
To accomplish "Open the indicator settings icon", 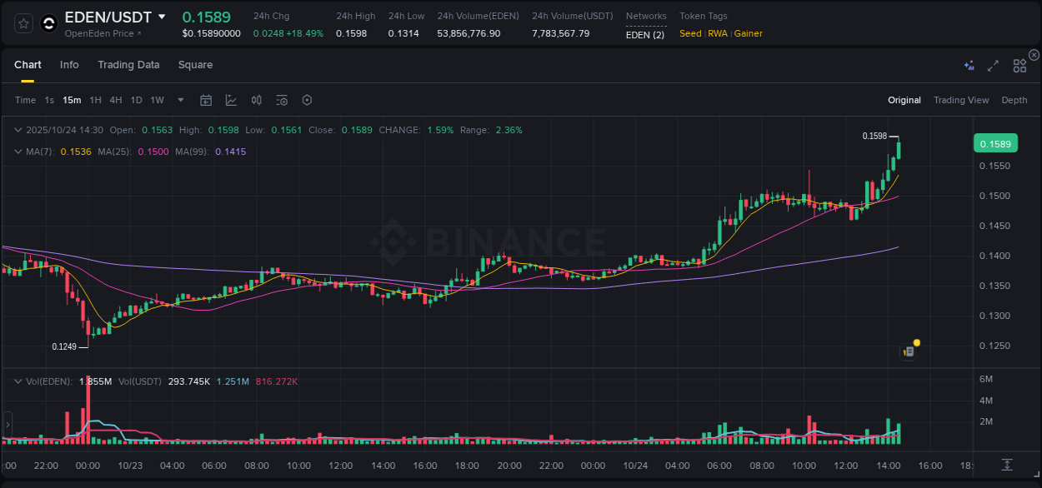I will click(282, 100).
